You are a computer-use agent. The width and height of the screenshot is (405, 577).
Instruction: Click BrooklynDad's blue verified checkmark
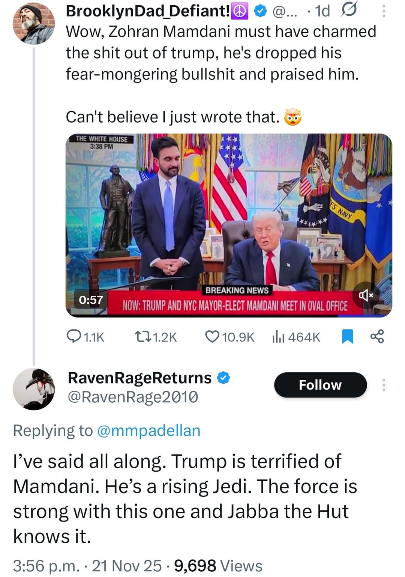point(259,12)
